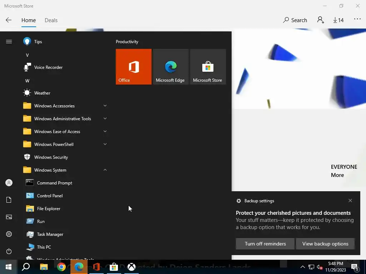Click the Store sign-in account icon
Viewport: 366px width, 274px height.
coord(321,20)
